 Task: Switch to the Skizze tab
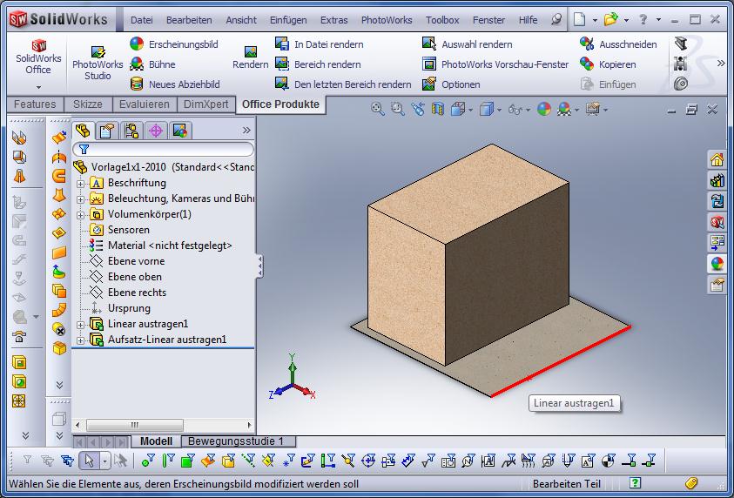click(x=87, y=104)
